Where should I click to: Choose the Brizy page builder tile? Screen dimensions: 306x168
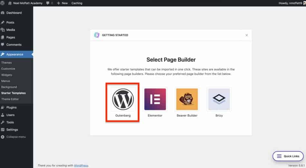click(x=219, y=99)
